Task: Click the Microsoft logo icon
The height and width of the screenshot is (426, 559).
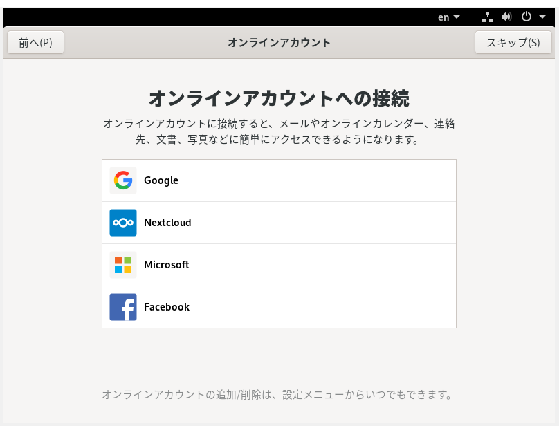Action: click(x=123, y=265)
